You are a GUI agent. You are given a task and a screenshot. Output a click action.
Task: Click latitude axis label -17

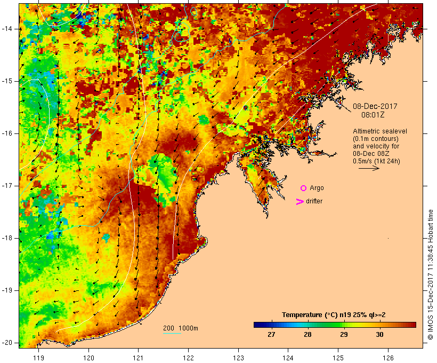pos(7,186)
